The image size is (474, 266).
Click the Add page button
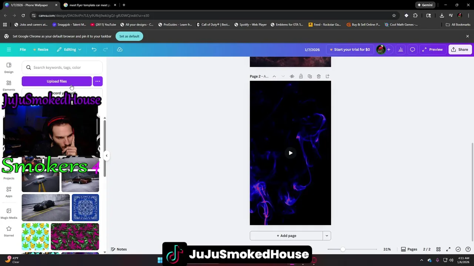pyautogui.click(x=286, y=236)
